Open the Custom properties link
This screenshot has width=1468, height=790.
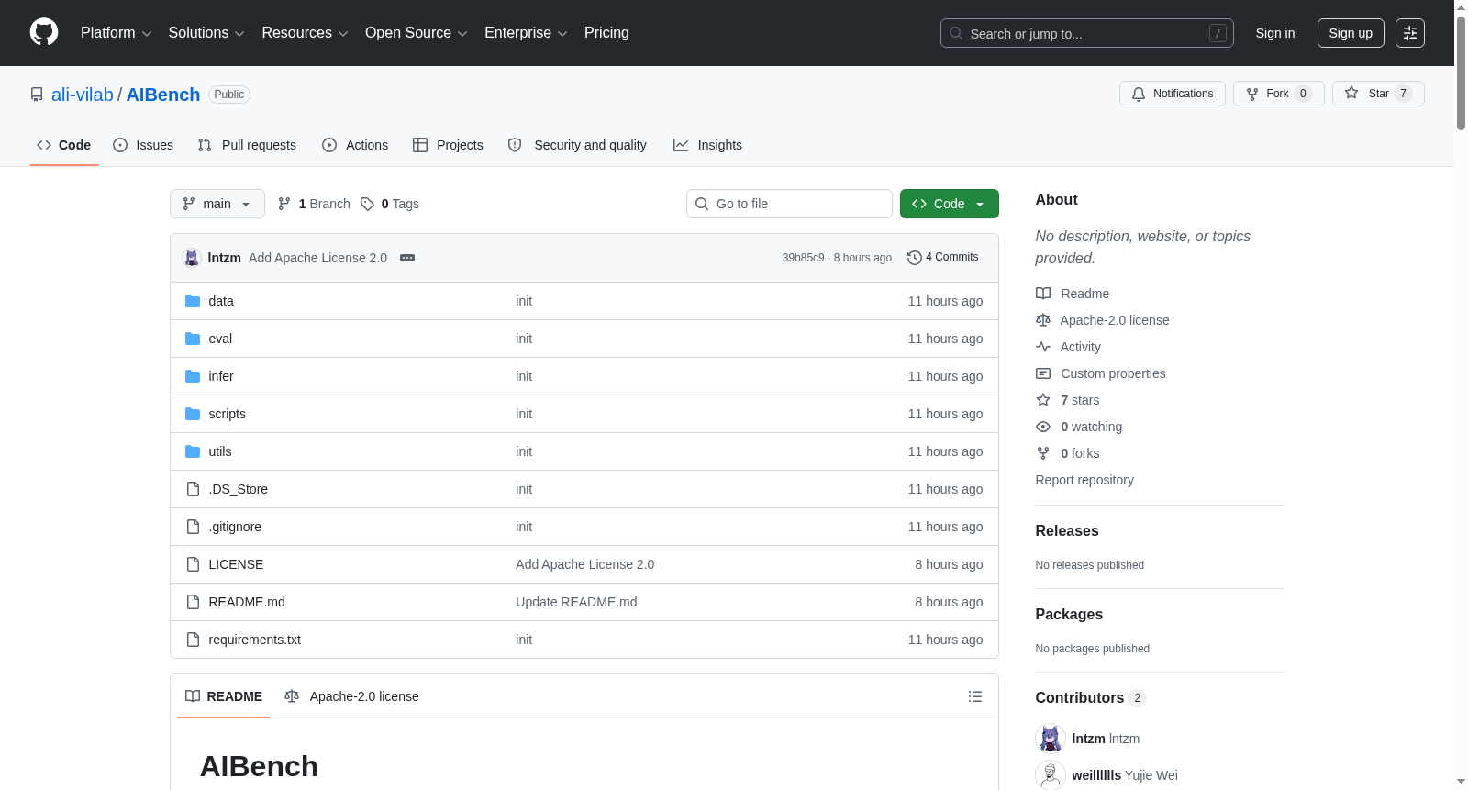[x=1113, y=373]
